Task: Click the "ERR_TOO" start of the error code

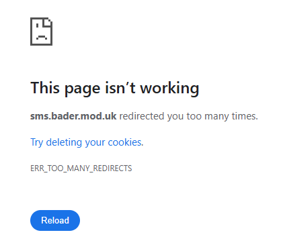Action: (46, 168)
